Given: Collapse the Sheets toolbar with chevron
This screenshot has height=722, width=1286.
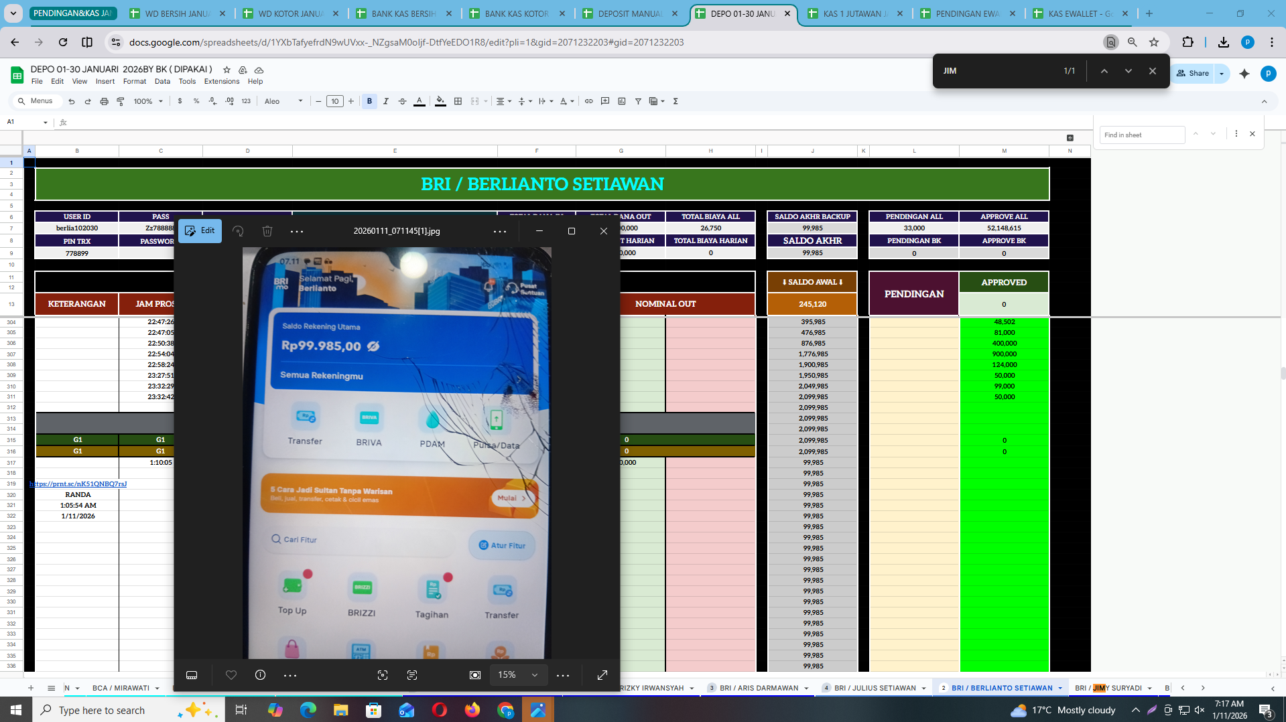Looking at the screenshot, I should (x=1265, y=102).
